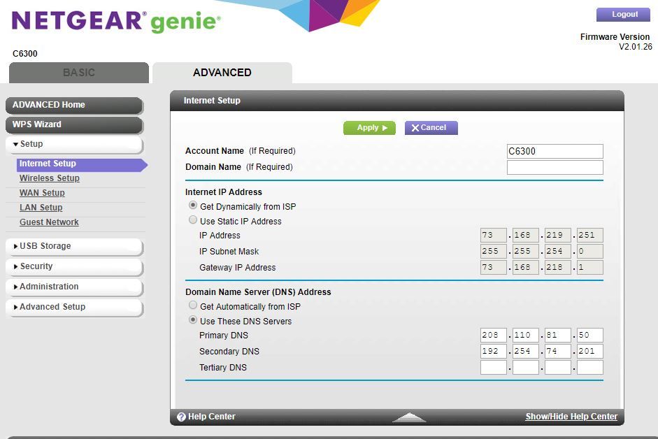The width and height of the screenshot is (658, 439).
Task: Click the NETGEAR genie logo
Action: [x=116, y=22]
